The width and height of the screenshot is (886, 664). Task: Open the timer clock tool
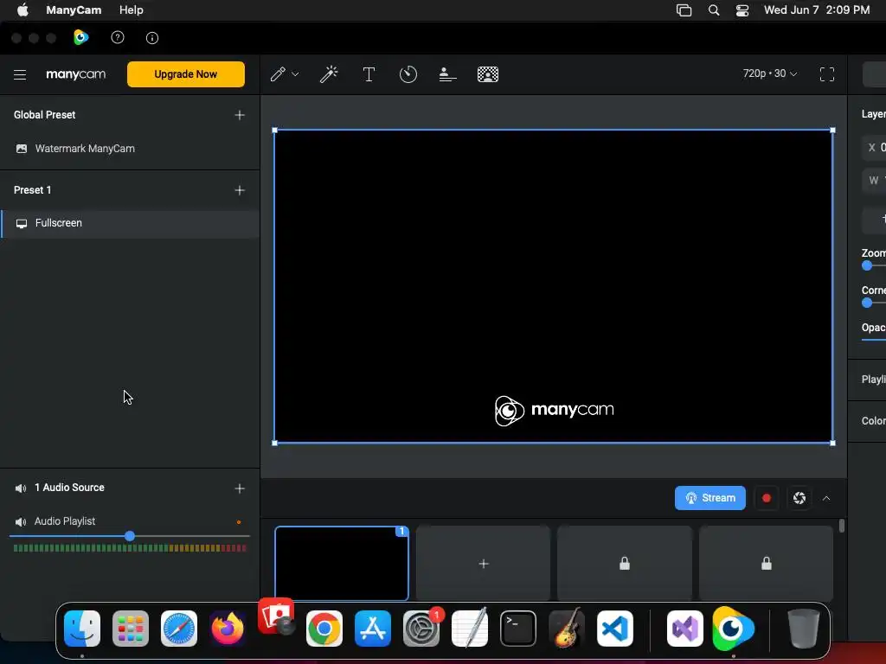point(408,74)
